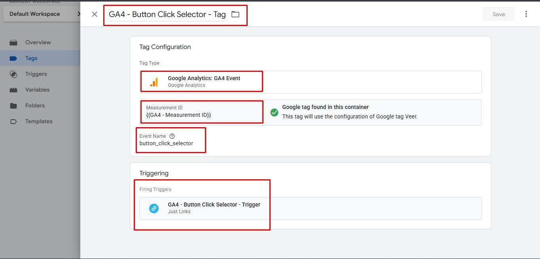Screen dimensions: 540x259
Task: Click the blue link trigger icon
Action: [x=154, y=208]
